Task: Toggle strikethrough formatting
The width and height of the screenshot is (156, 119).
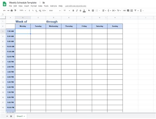Action: pyautogui.click(x=81, y=11)
